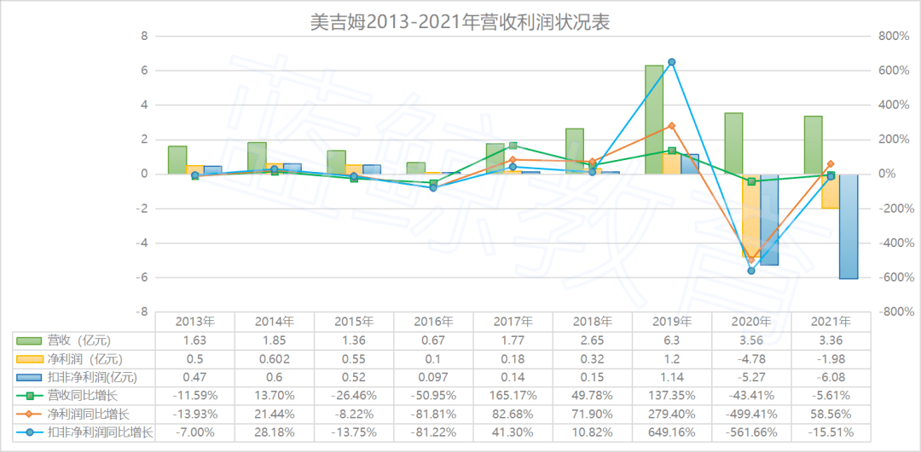Click the 800% label on right axis
This screenshot has width=921, height=452.
coord(894,37)
